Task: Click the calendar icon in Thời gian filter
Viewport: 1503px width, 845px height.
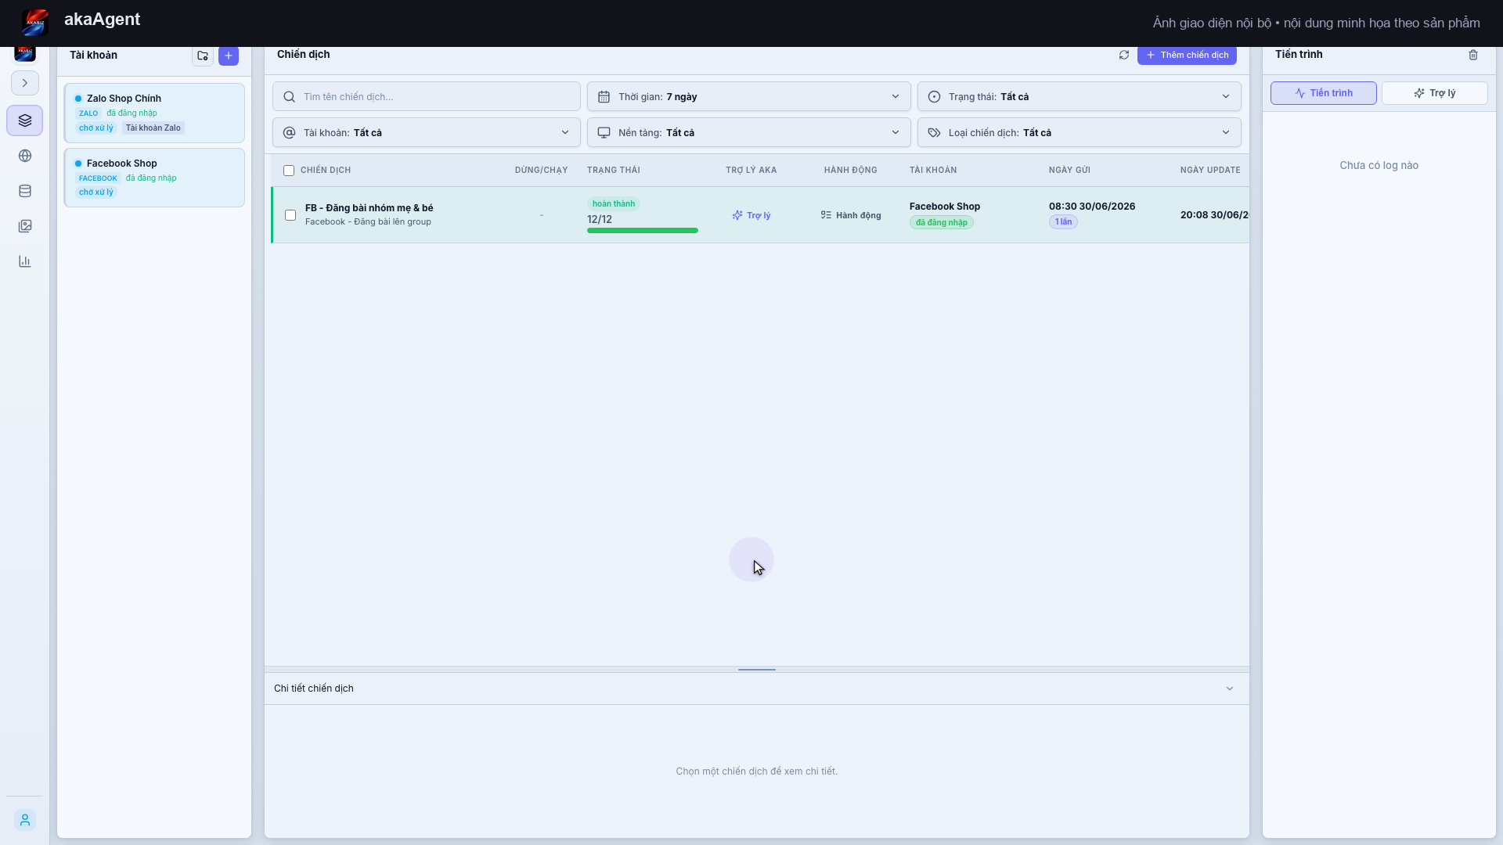Action: point(604,97)
